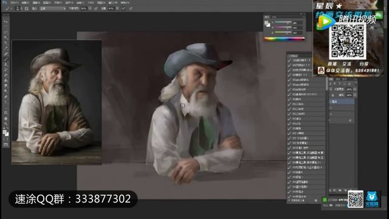
Task: Switch to Paths tab in Layers panel
Action: (x=345, y=79)
